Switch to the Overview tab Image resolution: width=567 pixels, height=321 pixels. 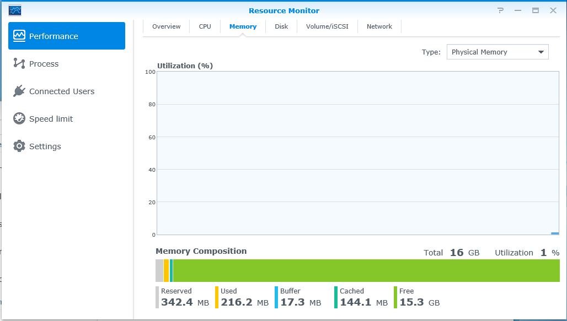click(166, 26)
